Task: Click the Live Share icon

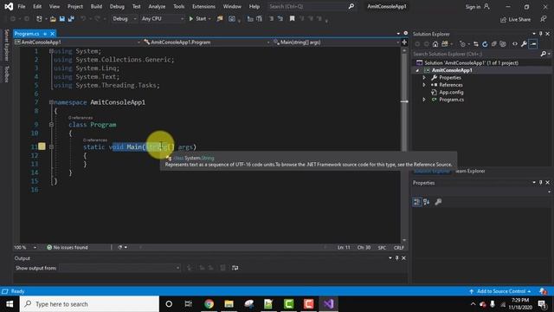Action: (516, 19)
